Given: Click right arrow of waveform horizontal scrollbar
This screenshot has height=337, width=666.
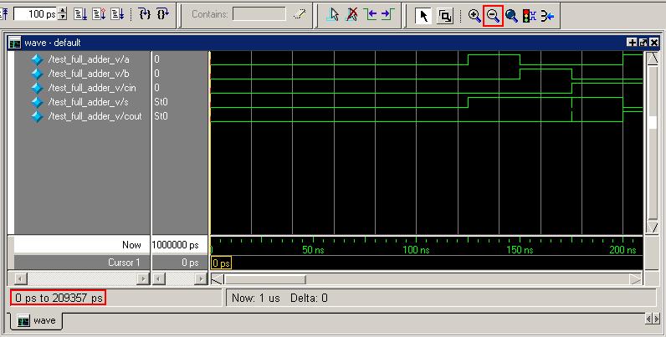Looking at the screenshot, I should tap(636, 278).
